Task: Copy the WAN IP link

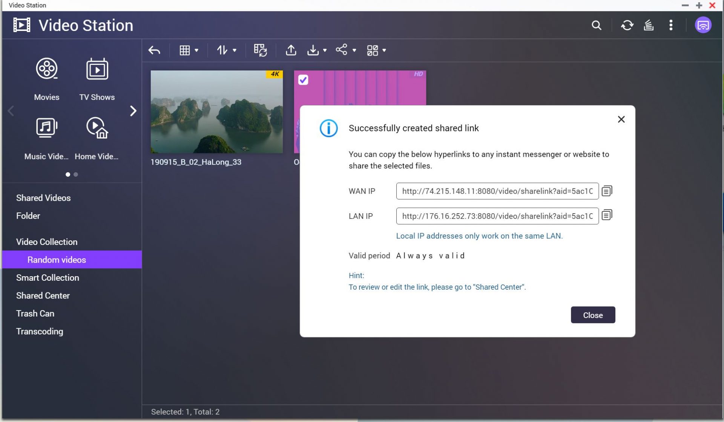Action: [x=607, y=191]
